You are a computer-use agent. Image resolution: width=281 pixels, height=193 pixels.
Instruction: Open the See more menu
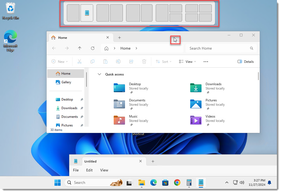click(206, 61)
